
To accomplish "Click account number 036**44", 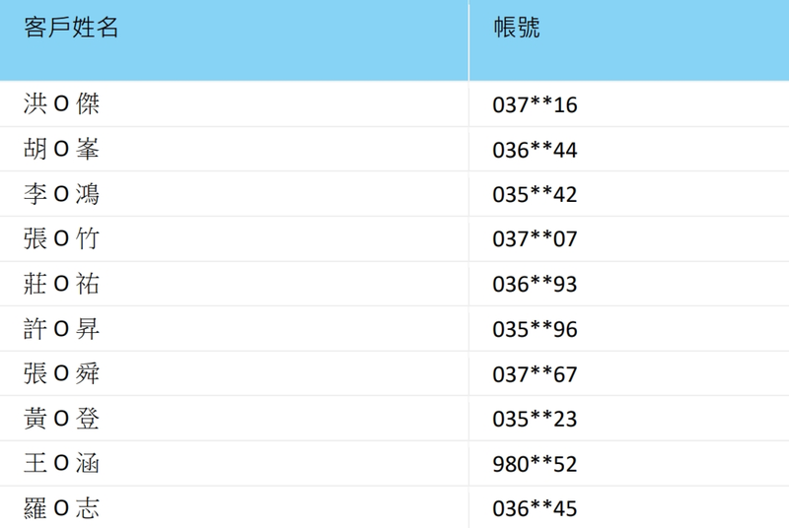I will click(x=535, y=151).
